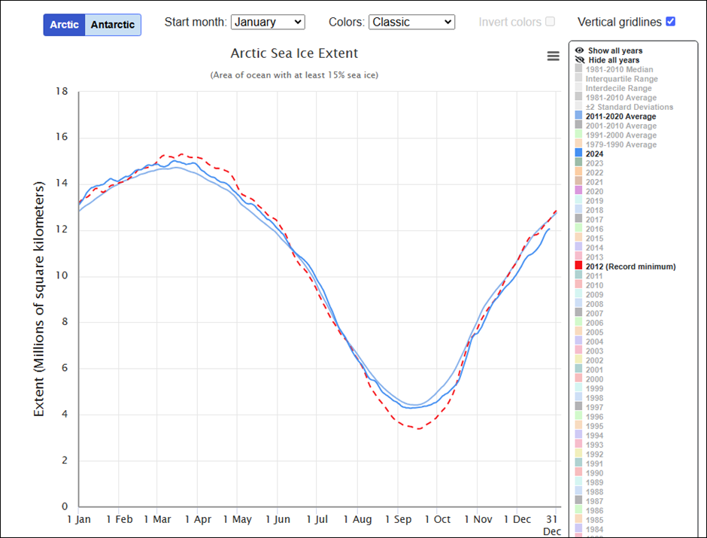Show the 2020 series in the legend
Image resolution: width=707 pixels, height=538 pixels.
click(594, 191)
